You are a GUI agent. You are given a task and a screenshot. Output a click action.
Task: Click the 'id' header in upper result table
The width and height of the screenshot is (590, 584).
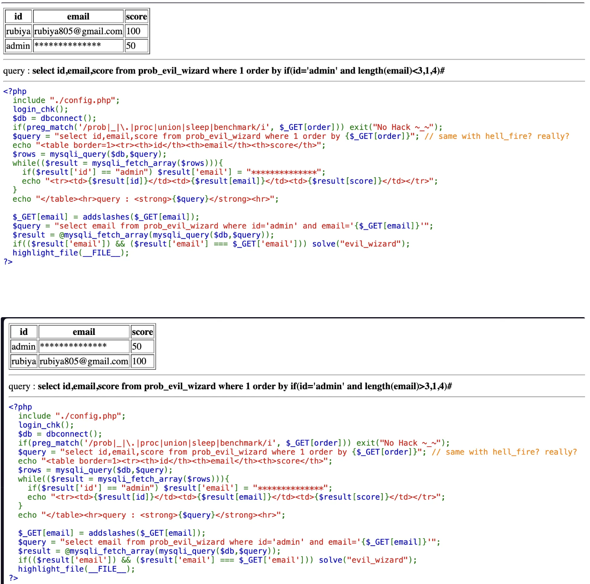(18, 16)
